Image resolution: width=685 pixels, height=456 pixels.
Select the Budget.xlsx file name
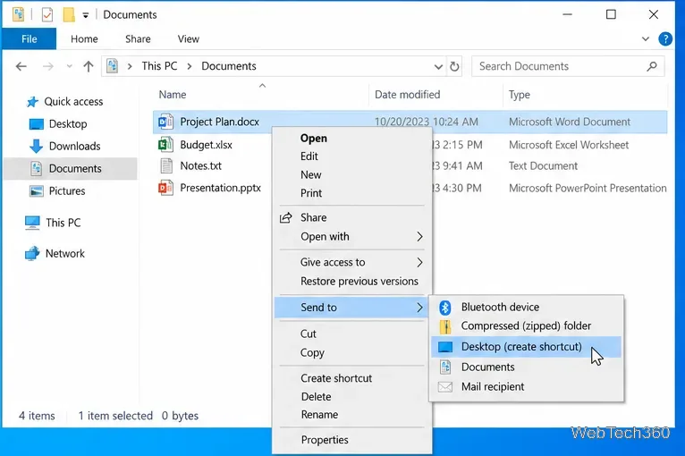[x=207, y=145]
